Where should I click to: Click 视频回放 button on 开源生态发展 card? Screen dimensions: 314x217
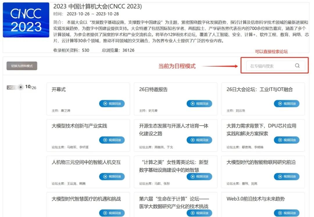[199, 140]
